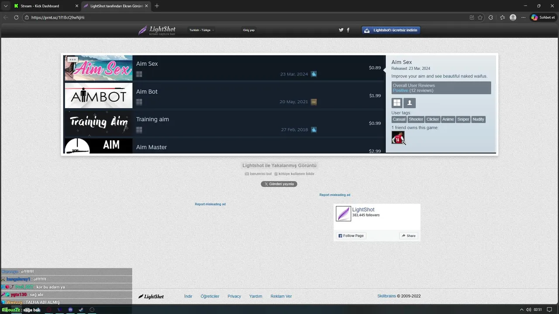Click the İndir footer link
Viewport: 559px width, 314px height.
[x=188, y=296]
